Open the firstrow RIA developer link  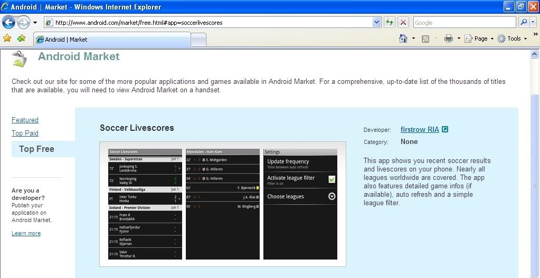[x=420, y=129]
